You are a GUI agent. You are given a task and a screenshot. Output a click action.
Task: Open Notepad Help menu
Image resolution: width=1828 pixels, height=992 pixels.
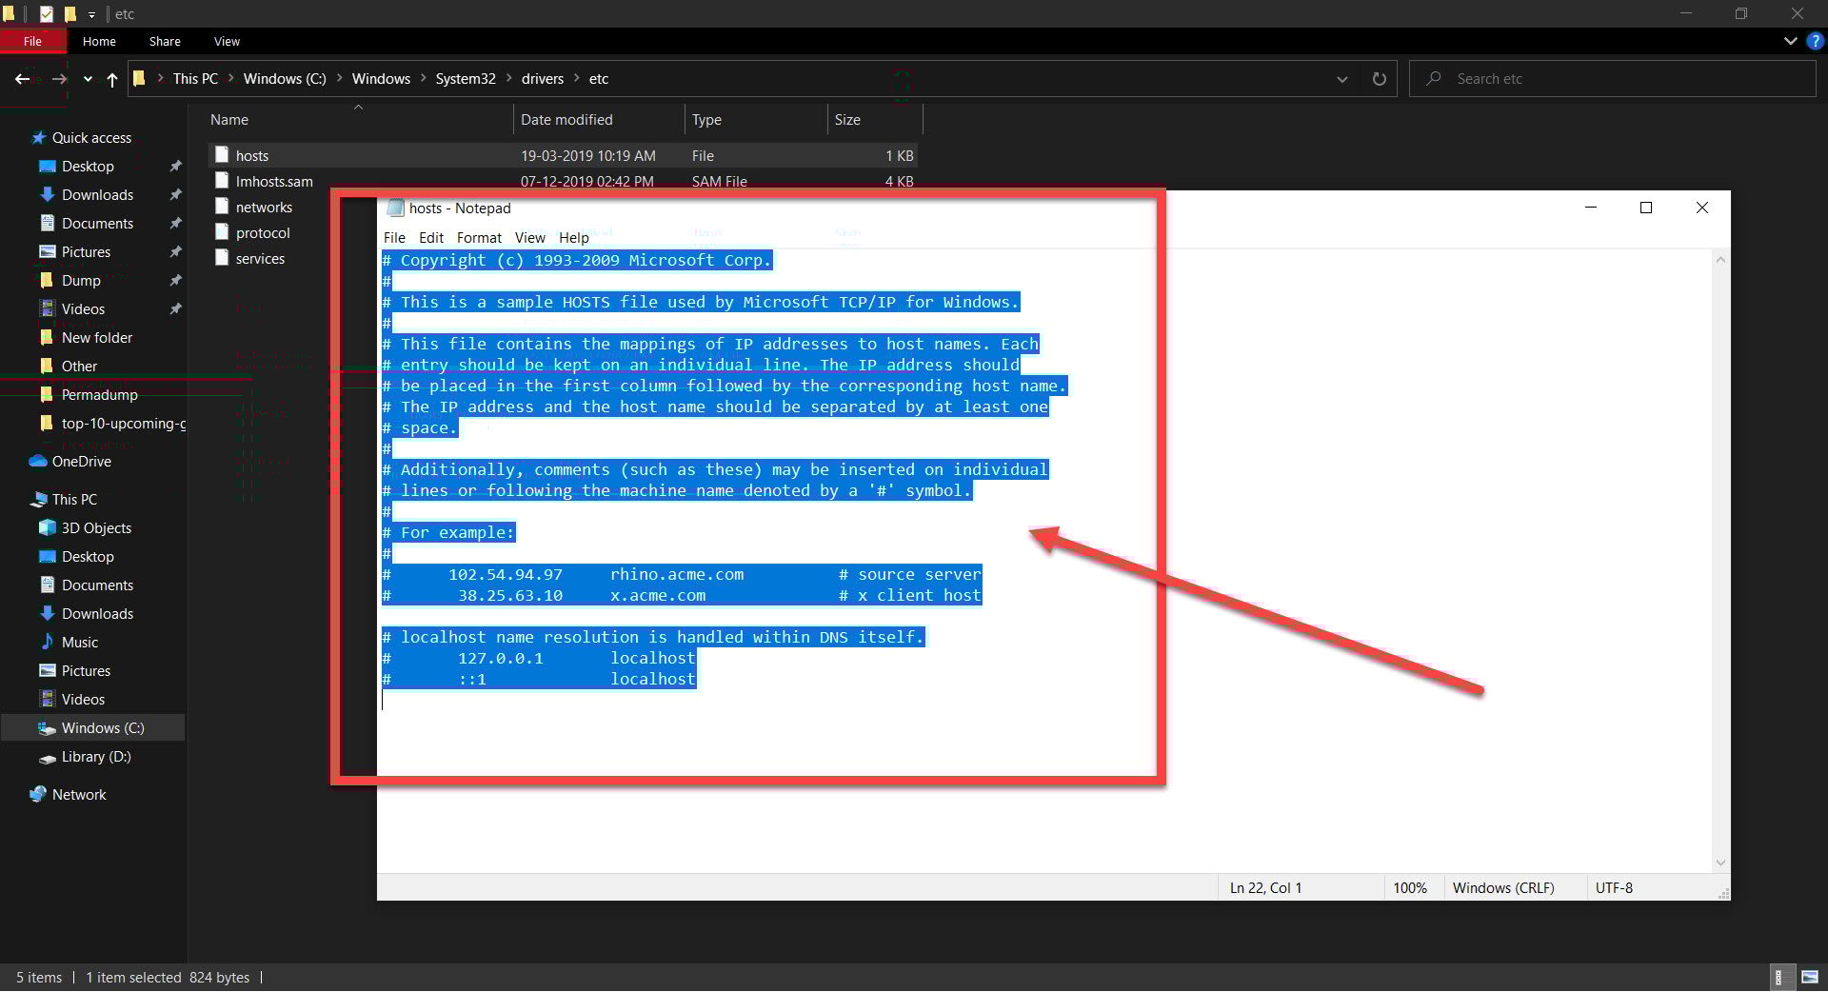point(574,238)
